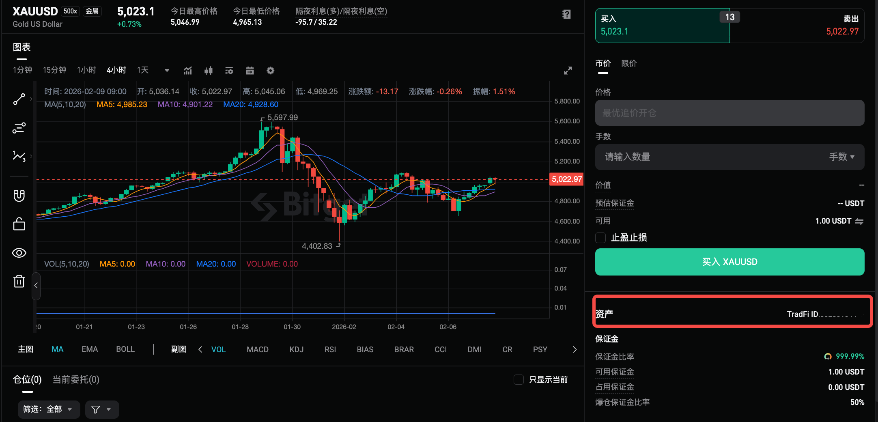Click the 请输入数量 quantity input field
Viewport: 878px width, 422px height.
click(690, 157)
